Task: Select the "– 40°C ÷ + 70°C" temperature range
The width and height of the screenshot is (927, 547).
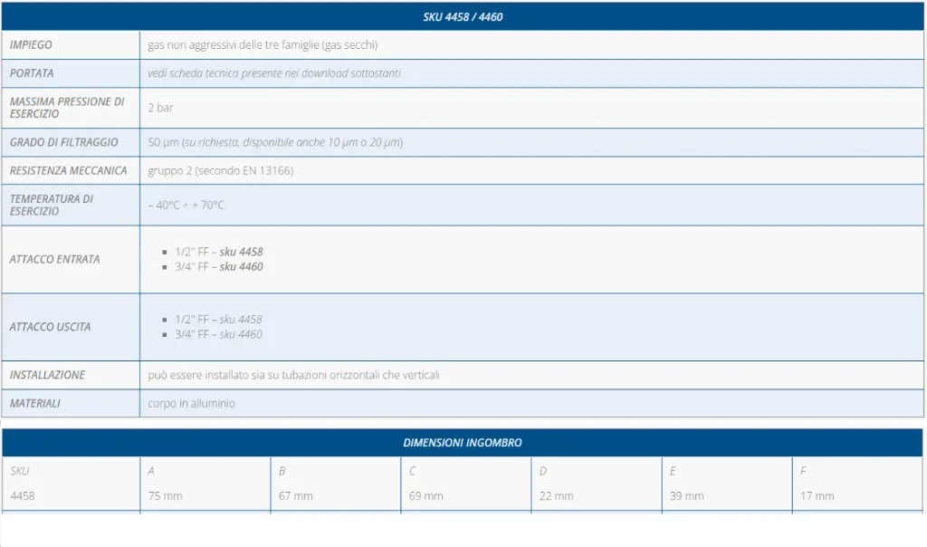Action: tap(186, 205)
